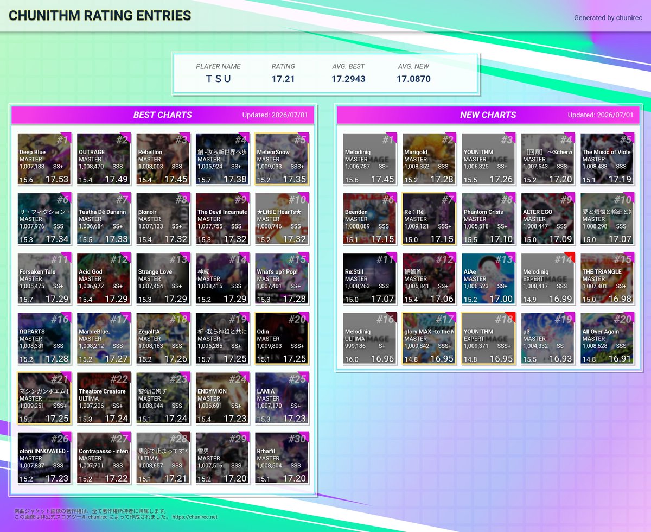The width and height of the screenshot is (651, 532).
Task: Open the ZegallтA chart card
Action: [163, 338]
